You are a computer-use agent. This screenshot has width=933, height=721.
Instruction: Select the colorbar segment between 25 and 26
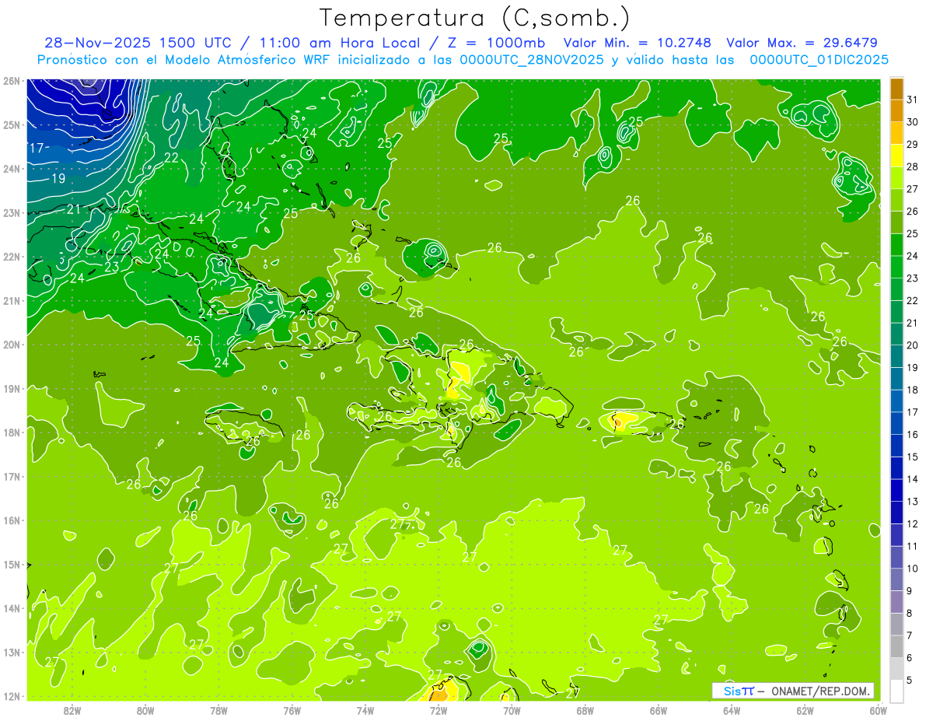point(896,222)
